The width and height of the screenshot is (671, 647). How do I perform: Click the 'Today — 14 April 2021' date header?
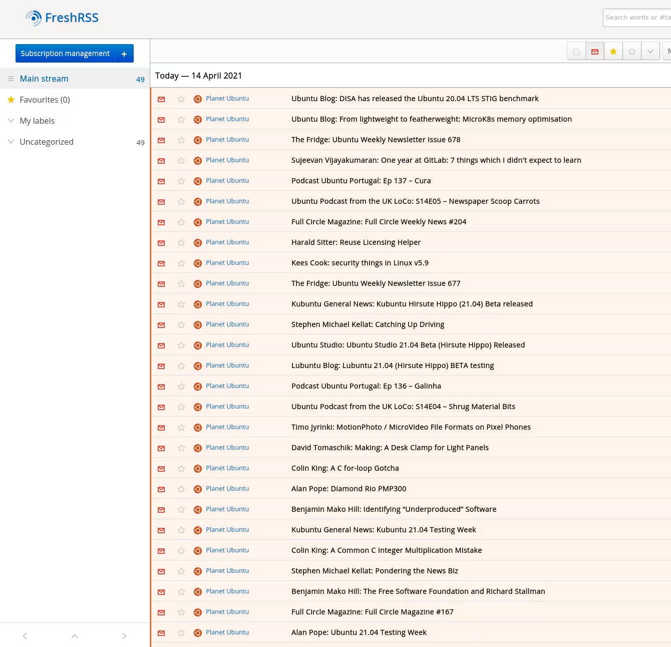click(x=198, y=76)
